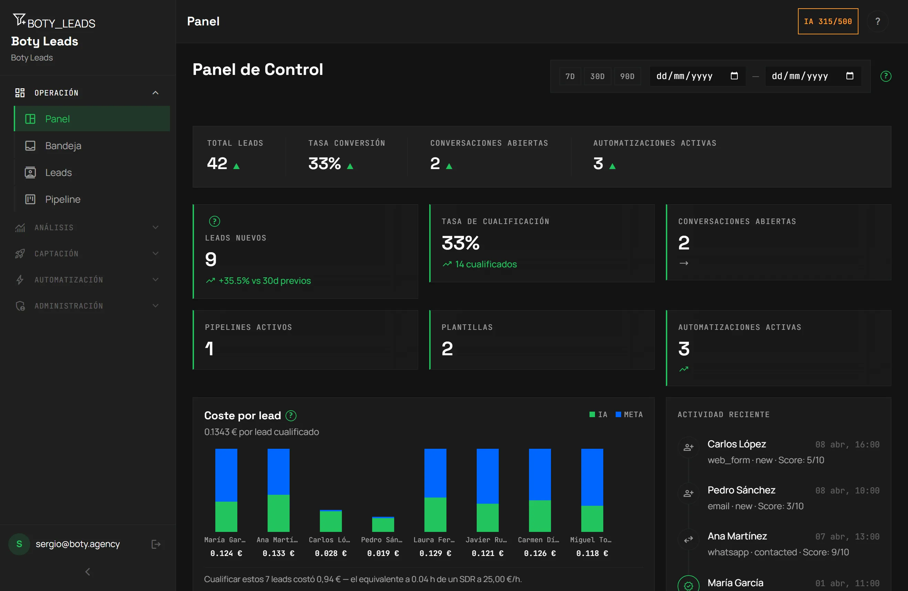This screenshot has width=908, height=591.
Task: Click the Plantillas card
Action: 542,339
